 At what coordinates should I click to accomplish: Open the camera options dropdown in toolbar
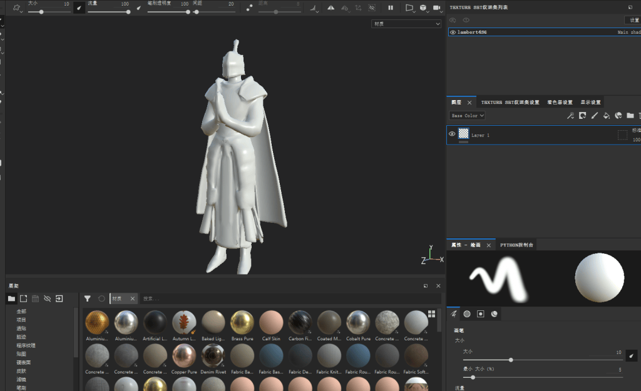(438, 8)
